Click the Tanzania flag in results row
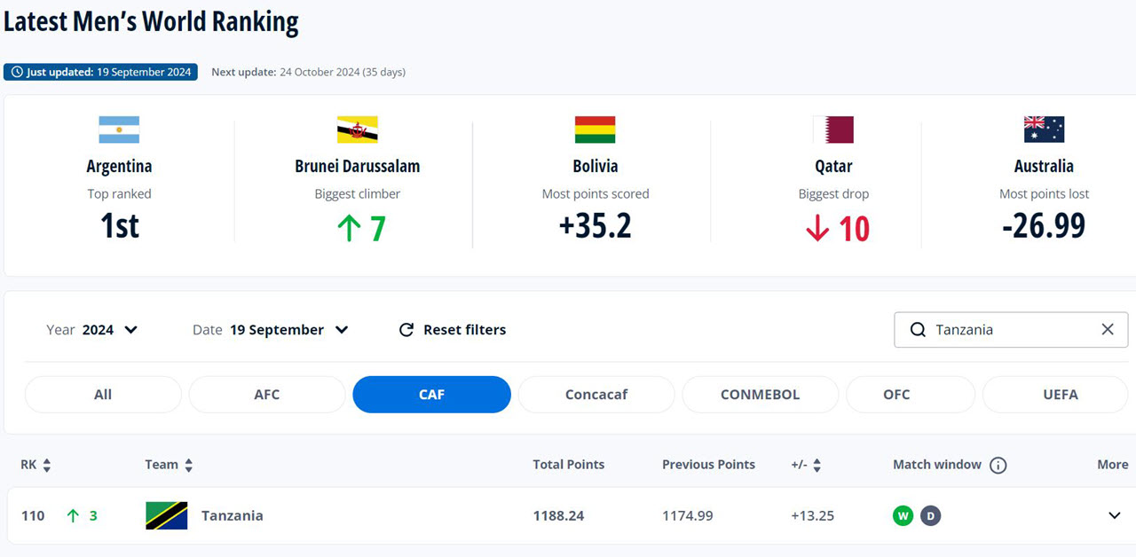Image resolution: width=1136 pixels, height=557 pixels. click(x=167, y=515)
